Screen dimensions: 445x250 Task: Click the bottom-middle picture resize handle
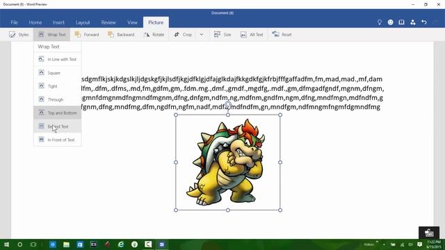[228, 210]
